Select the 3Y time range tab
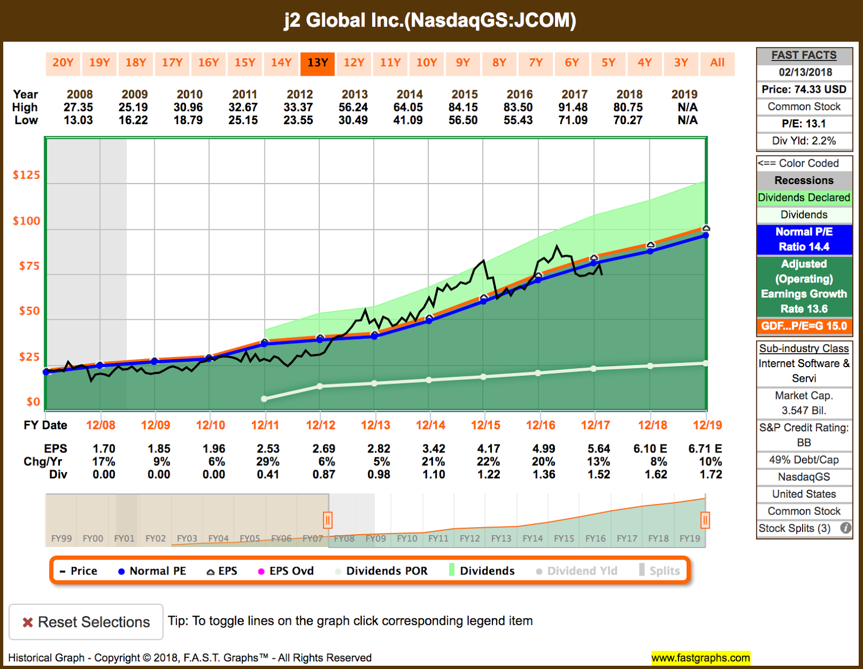Screen dimensions: 863x669 tap(681, 63)
